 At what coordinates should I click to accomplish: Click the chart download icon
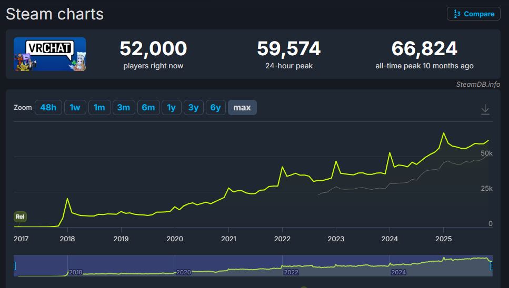tap(485, 109)
